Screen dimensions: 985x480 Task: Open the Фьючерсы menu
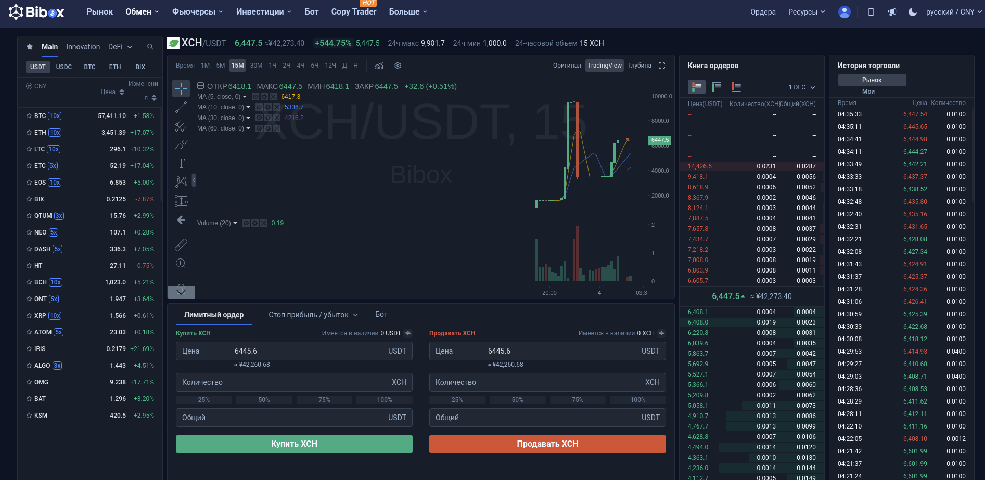coord(197,12)
